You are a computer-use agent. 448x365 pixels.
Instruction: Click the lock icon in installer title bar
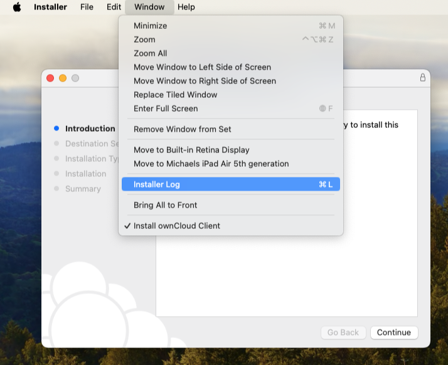pos(422,78)
